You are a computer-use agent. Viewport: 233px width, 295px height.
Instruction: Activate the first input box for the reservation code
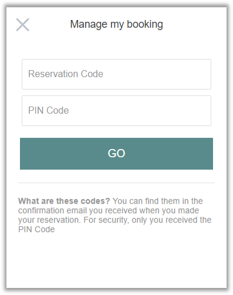click(116, 74)
